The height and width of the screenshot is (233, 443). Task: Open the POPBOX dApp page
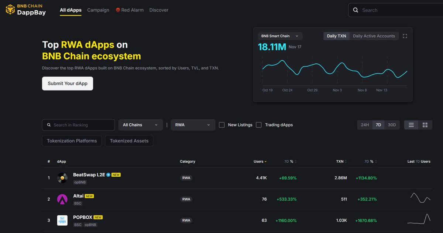(83, 217)
